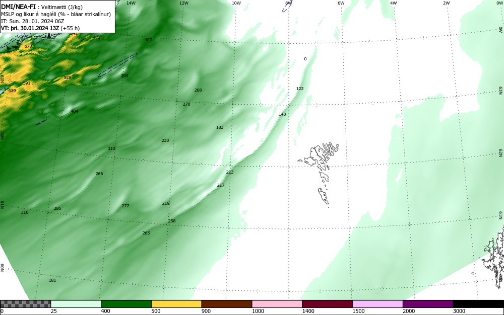This screenshot has height=315, width=504.
Task: Pick the pink 1000–1400 legend swatch
Action: pos(277,304)
